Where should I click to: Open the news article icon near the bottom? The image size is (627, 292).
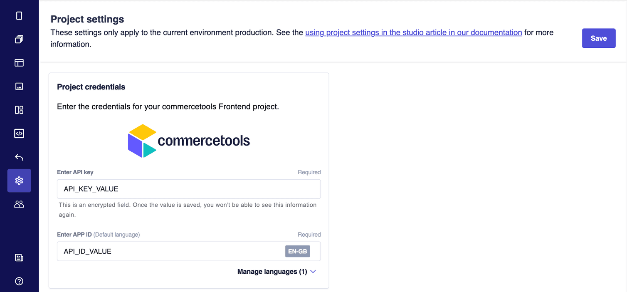point(19,257)
